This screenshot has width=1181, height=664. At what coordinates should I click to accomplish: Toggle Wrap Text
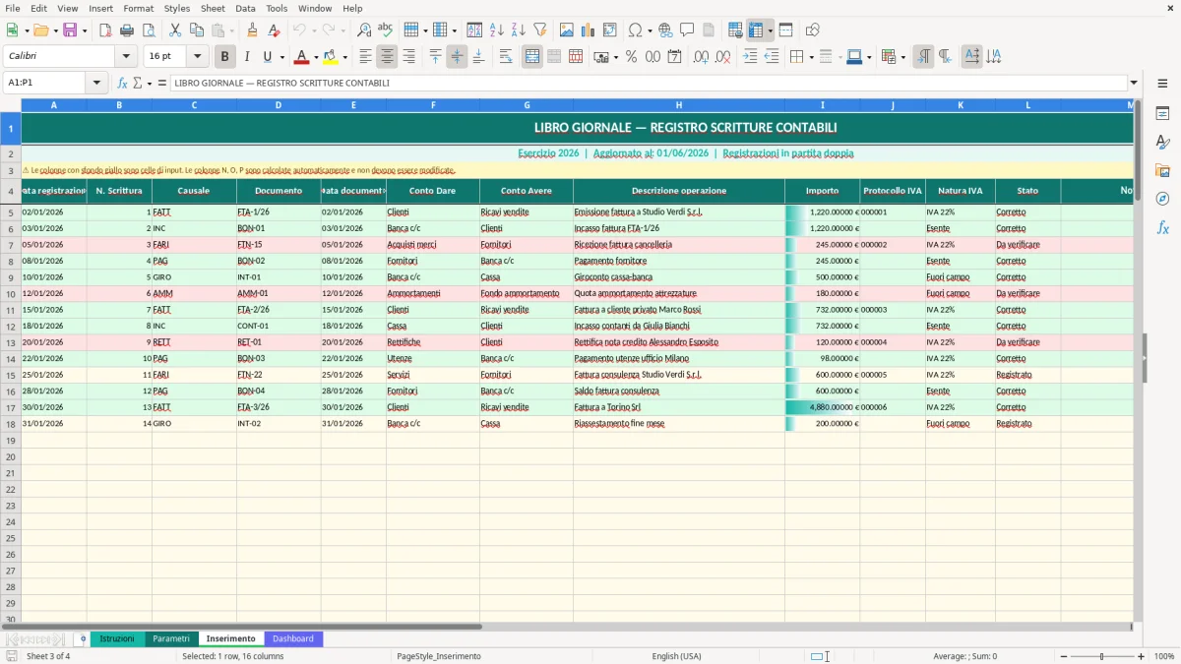click(506, 57)
